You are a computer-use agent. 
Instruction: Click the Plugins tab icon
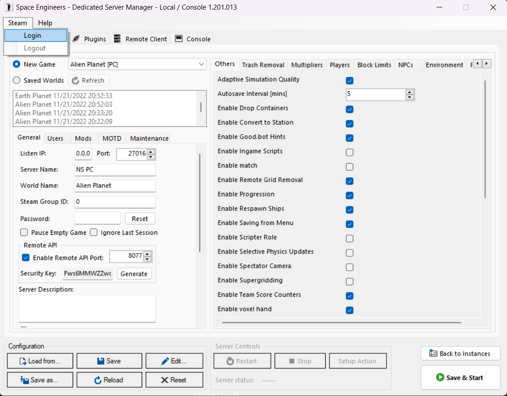click(x=76, y=39)
